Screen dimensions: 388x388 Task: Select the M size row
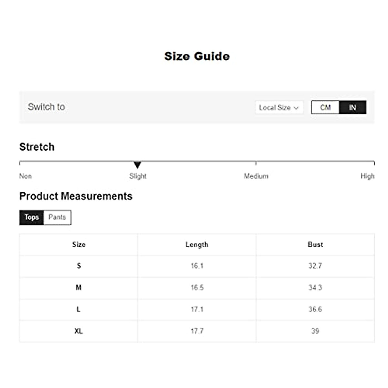(x=79, y=288)
